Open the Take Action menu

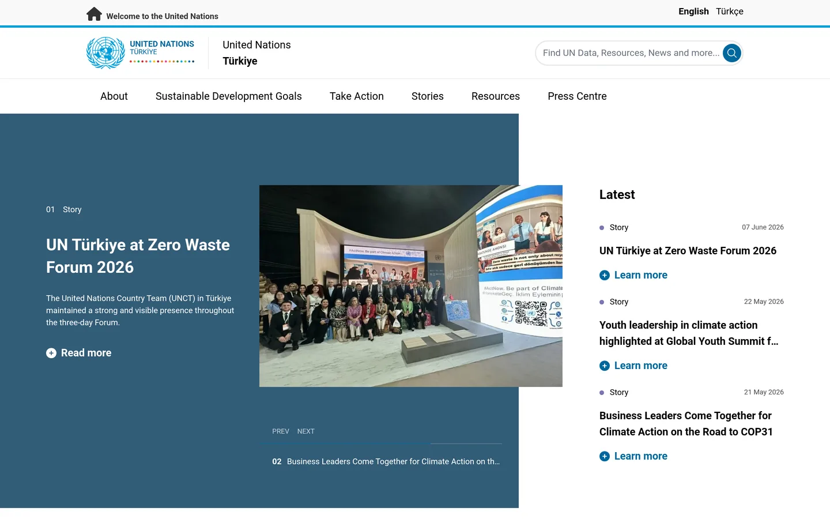coord(357,96)
